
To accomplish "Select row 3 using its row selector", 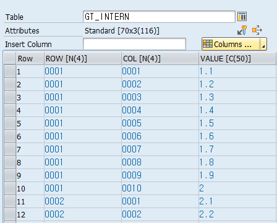I will click(10, 97).
